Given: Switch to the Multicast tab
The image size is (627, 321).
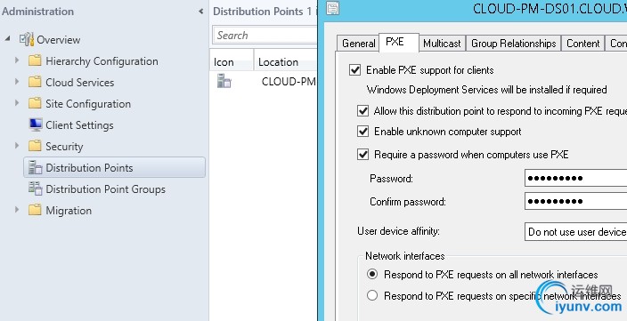Looking at the screenshot, I should [442, 43].
